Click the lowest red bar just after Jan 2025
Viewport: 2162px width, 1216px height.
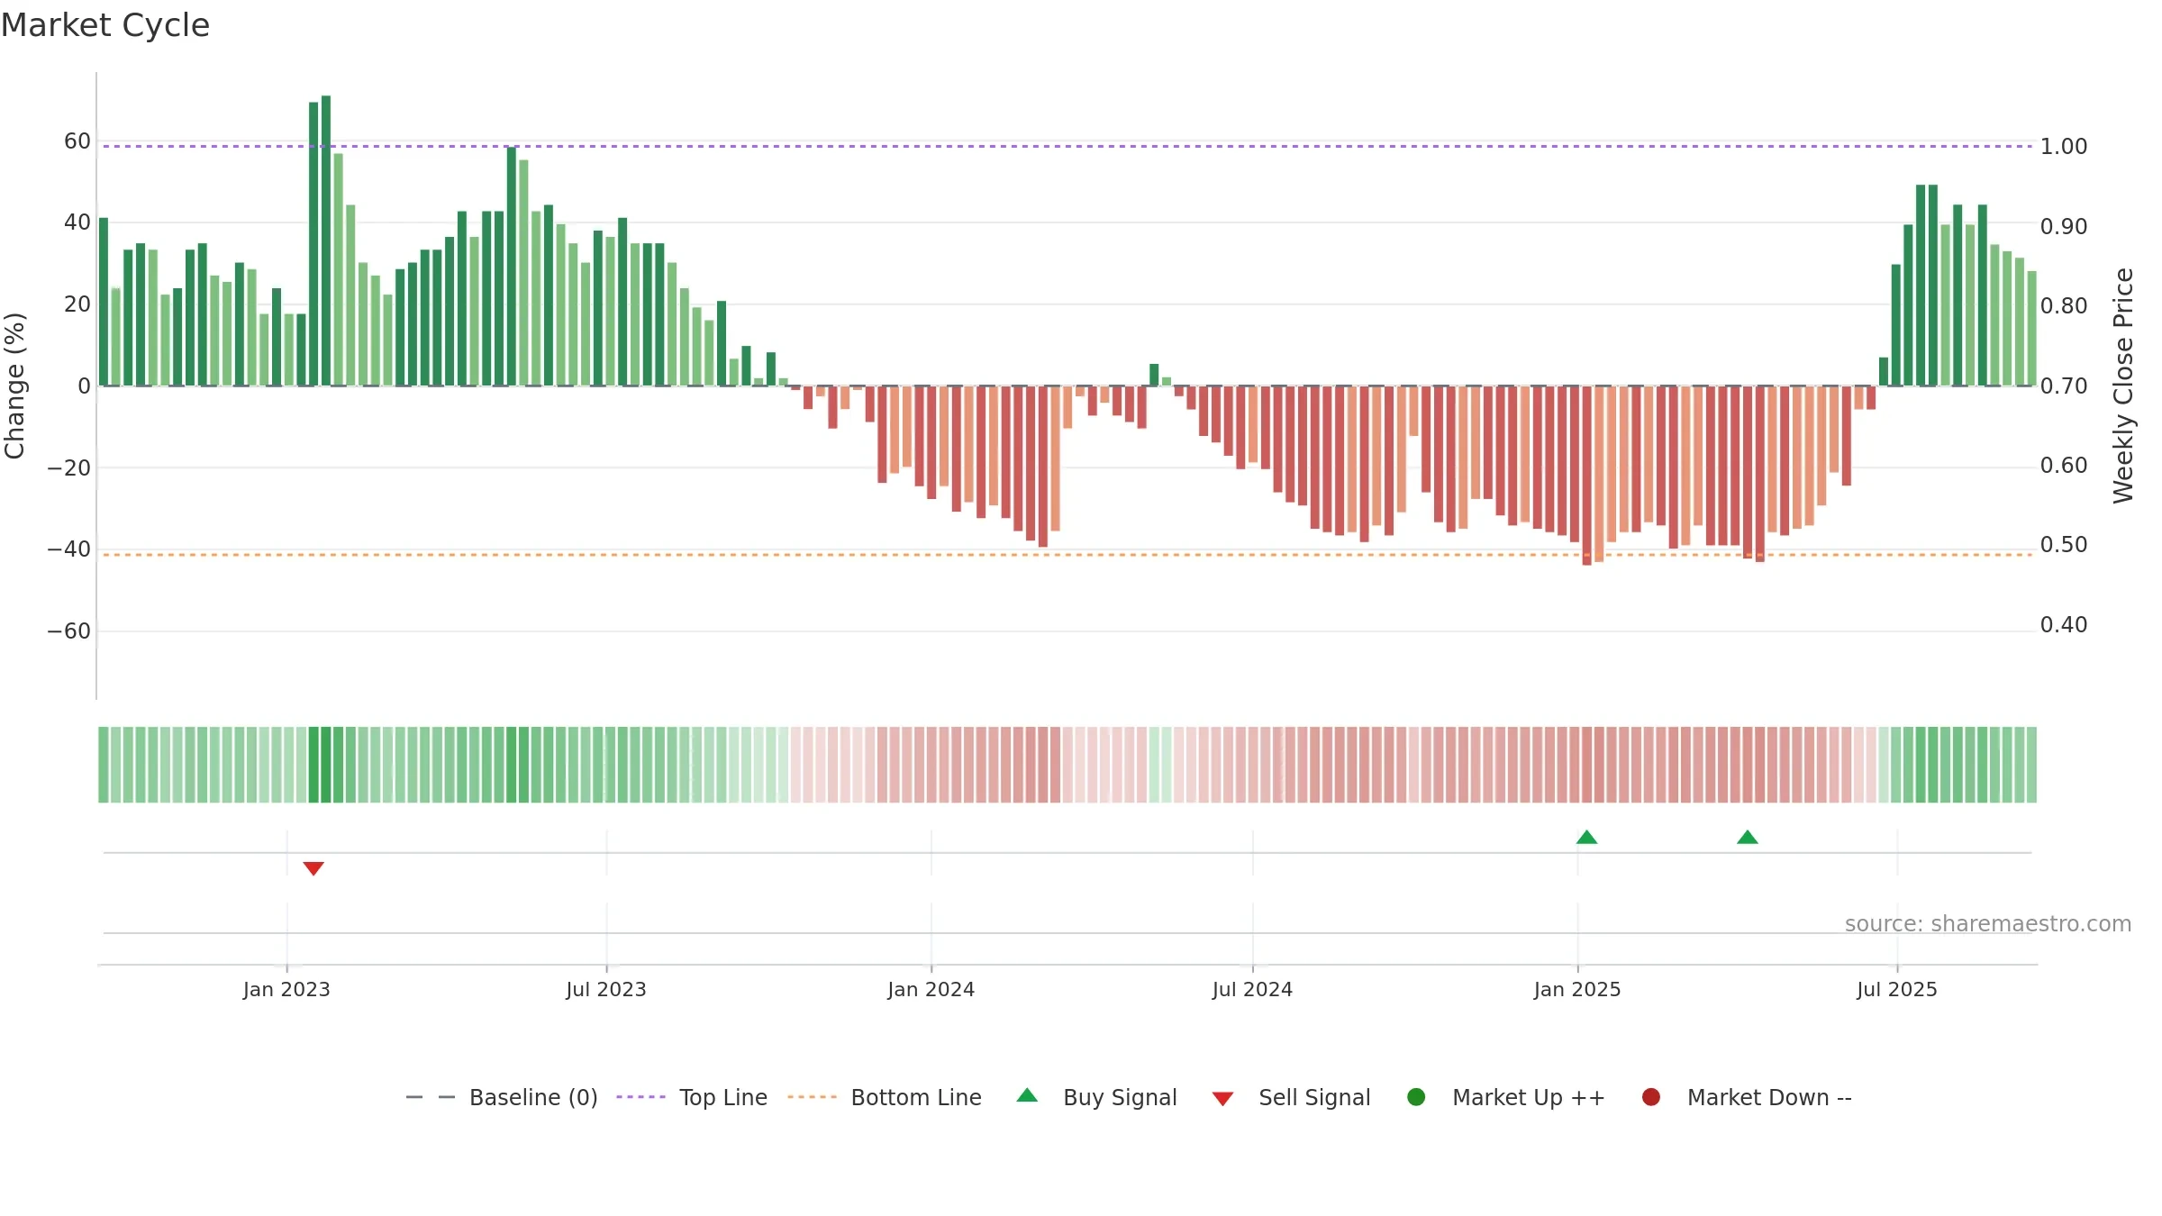[x=1587, y=476]
